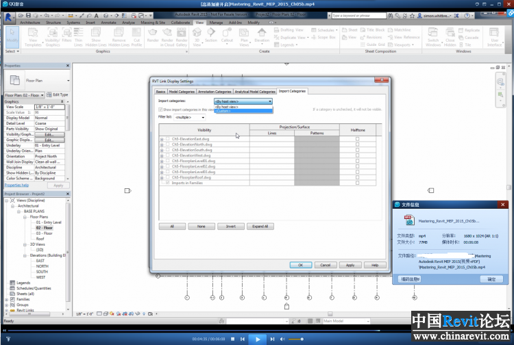Toggle Halftone for Ch5-FloorplanLevel01.dwg

[357, 161]
